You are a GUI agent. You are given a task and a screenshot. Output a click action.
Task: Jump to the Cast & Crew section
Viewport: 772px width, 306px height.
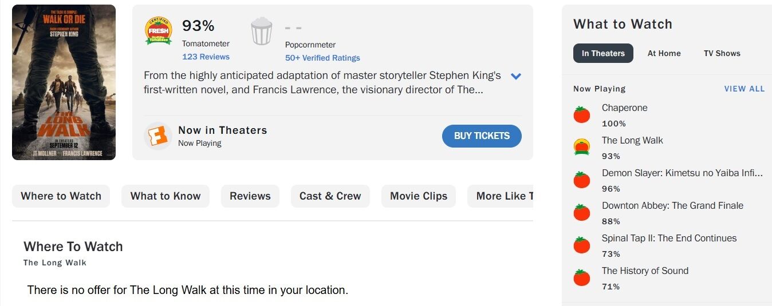[x=330, y=196]
